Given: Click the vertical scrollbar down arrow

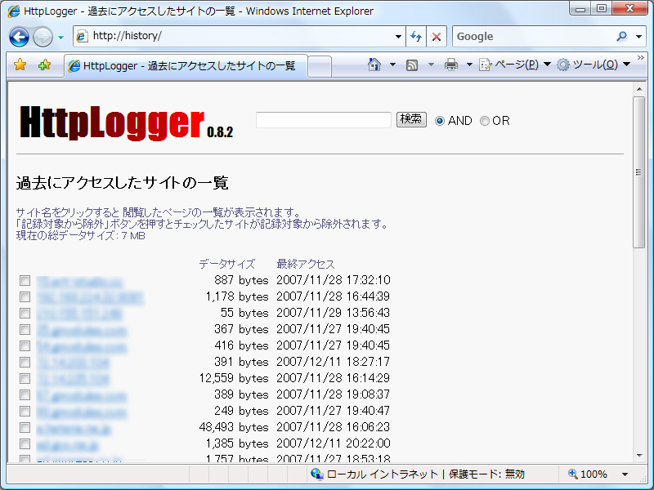Looking at the screenshot, I should click(638, 456).
